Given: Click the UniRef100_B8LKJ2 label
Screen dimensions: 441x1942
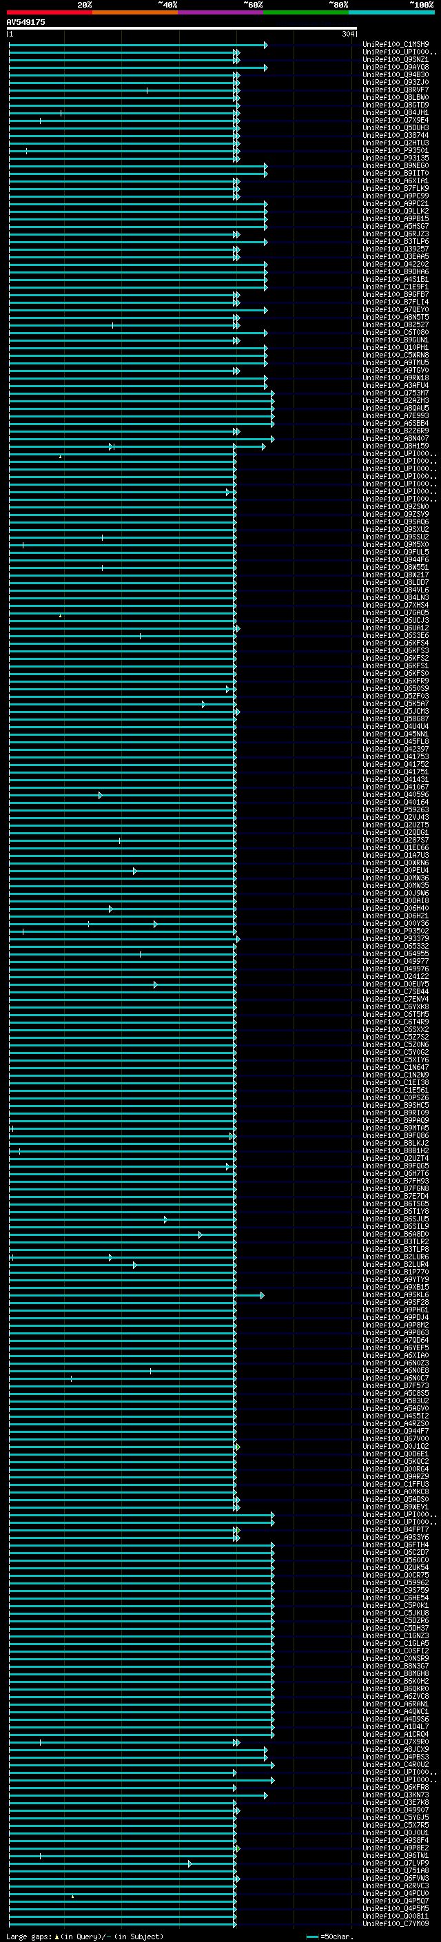Looking at the screenshot, I should [396, 1143].
